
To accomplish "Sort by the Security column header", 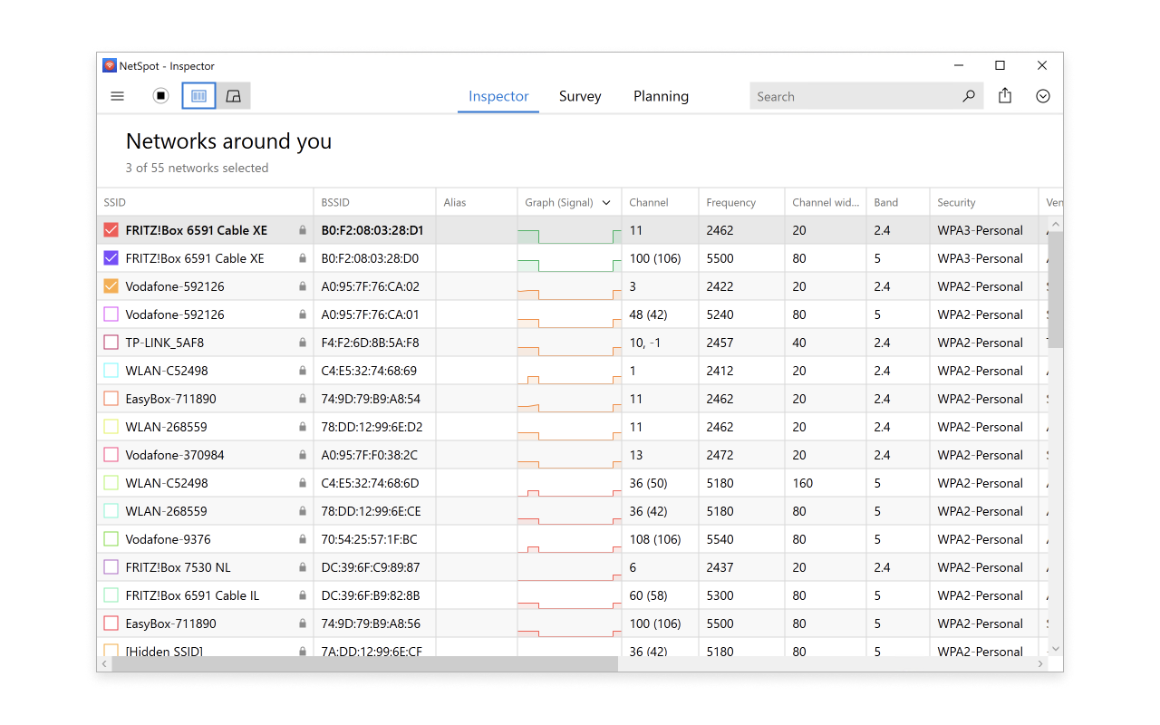I will click(956, 203).
